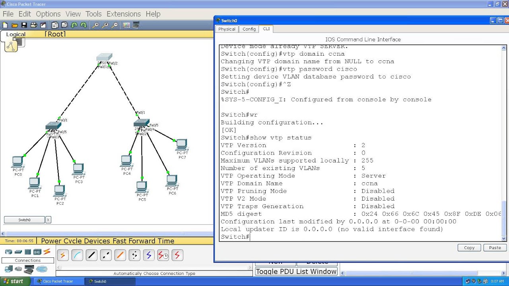Image resolution: width=509 pixels, height=286 pixels.
Task: Open the Extensions menu
Action: pos(124,14)
